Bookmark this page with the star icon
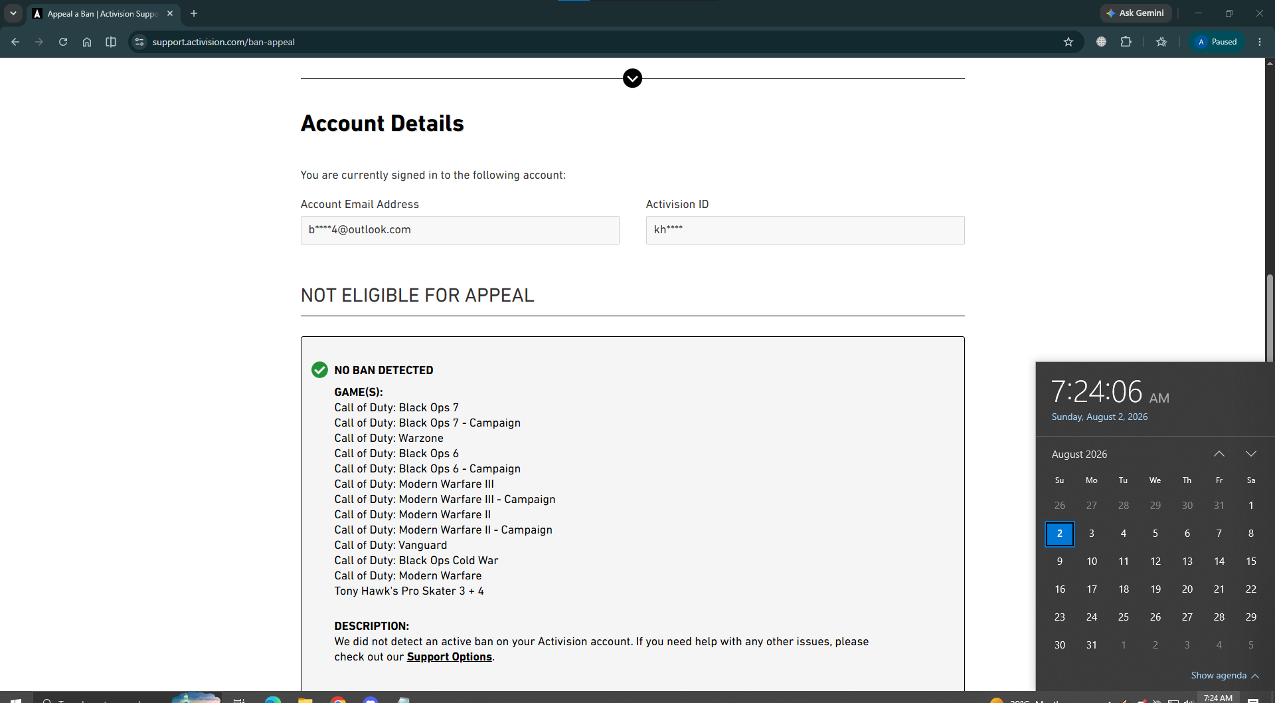This screenshot has width=1275, height=703. (1068, 42)
